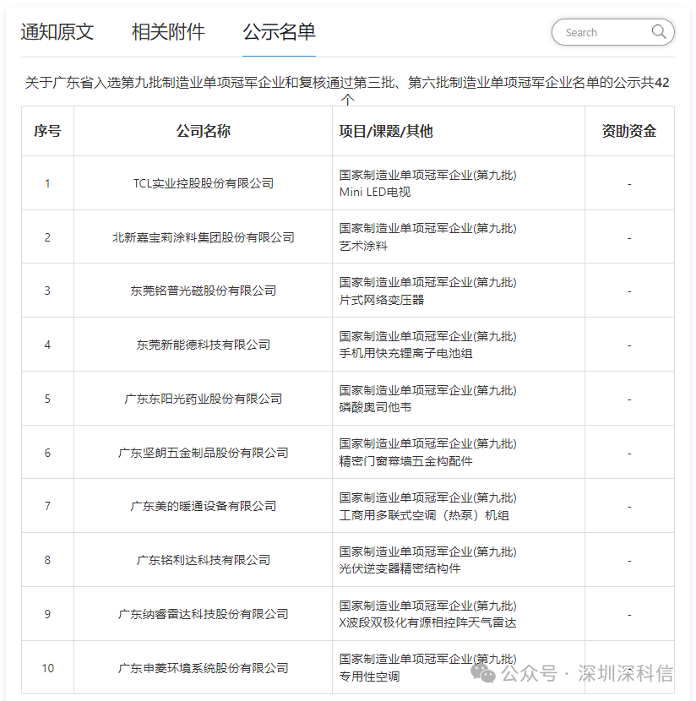Image resolution: width=696 pixels, height=701 pixels.
Task: Click funding dash in 广东美的暖通 row
Action: pyautogui.click(x=629, y=507)
